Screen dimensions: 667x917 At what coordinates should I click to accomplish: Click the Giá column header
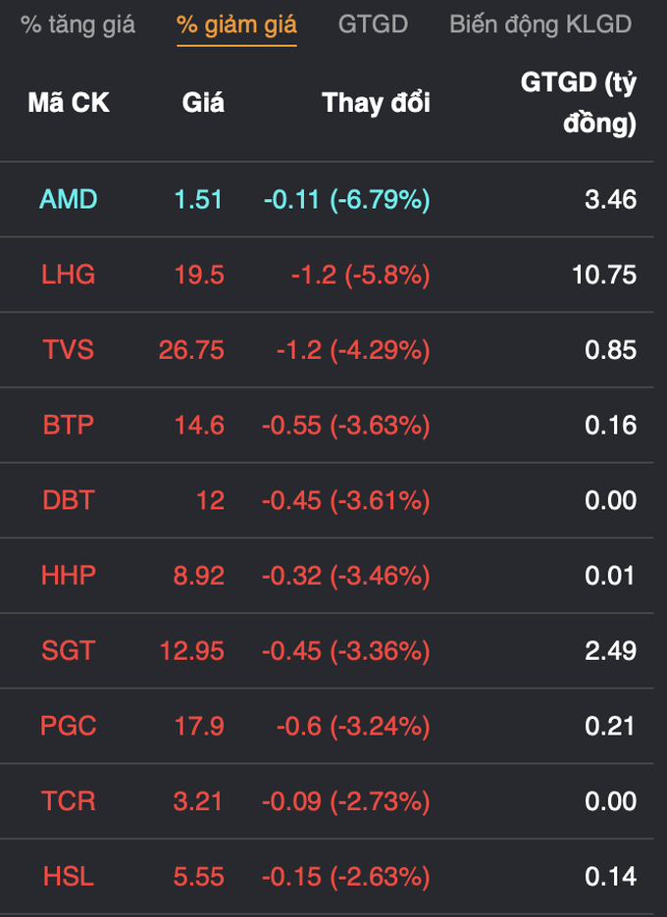pyautogui.click(x=203, y=102)
